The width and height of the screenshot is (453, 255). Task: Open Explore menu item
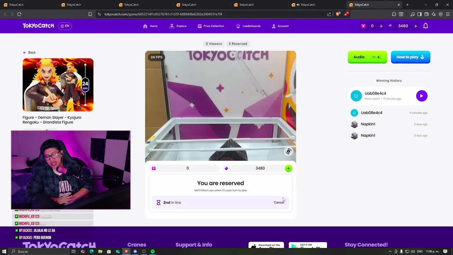point(178,26)
